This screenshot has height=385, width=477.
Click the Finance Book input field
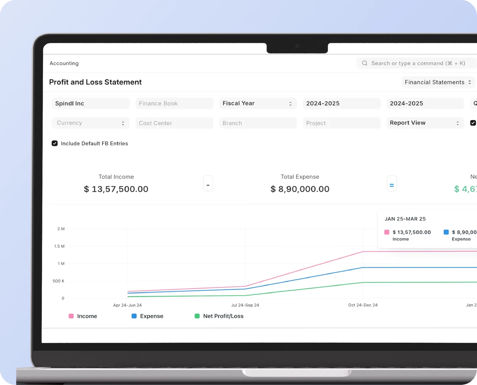point(174,103)
